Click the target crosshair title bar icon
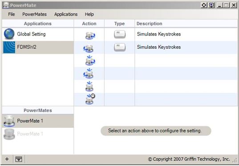This screenshot has height=166, width=239. tap(204, 5)
